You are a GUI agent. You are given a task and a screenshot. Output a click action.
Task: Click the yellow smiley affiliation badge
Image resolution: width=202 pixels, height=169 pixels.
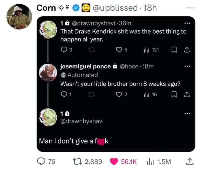[x=86, y=8]
